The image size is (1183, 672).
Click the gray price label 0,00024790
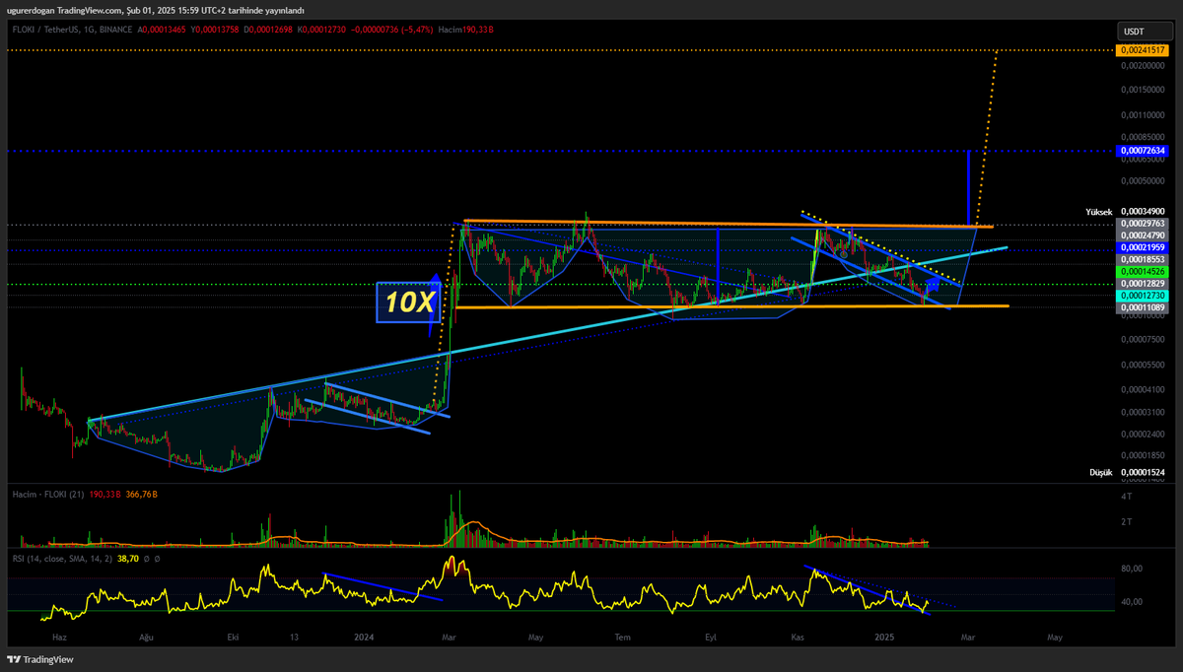point(1141,235)
